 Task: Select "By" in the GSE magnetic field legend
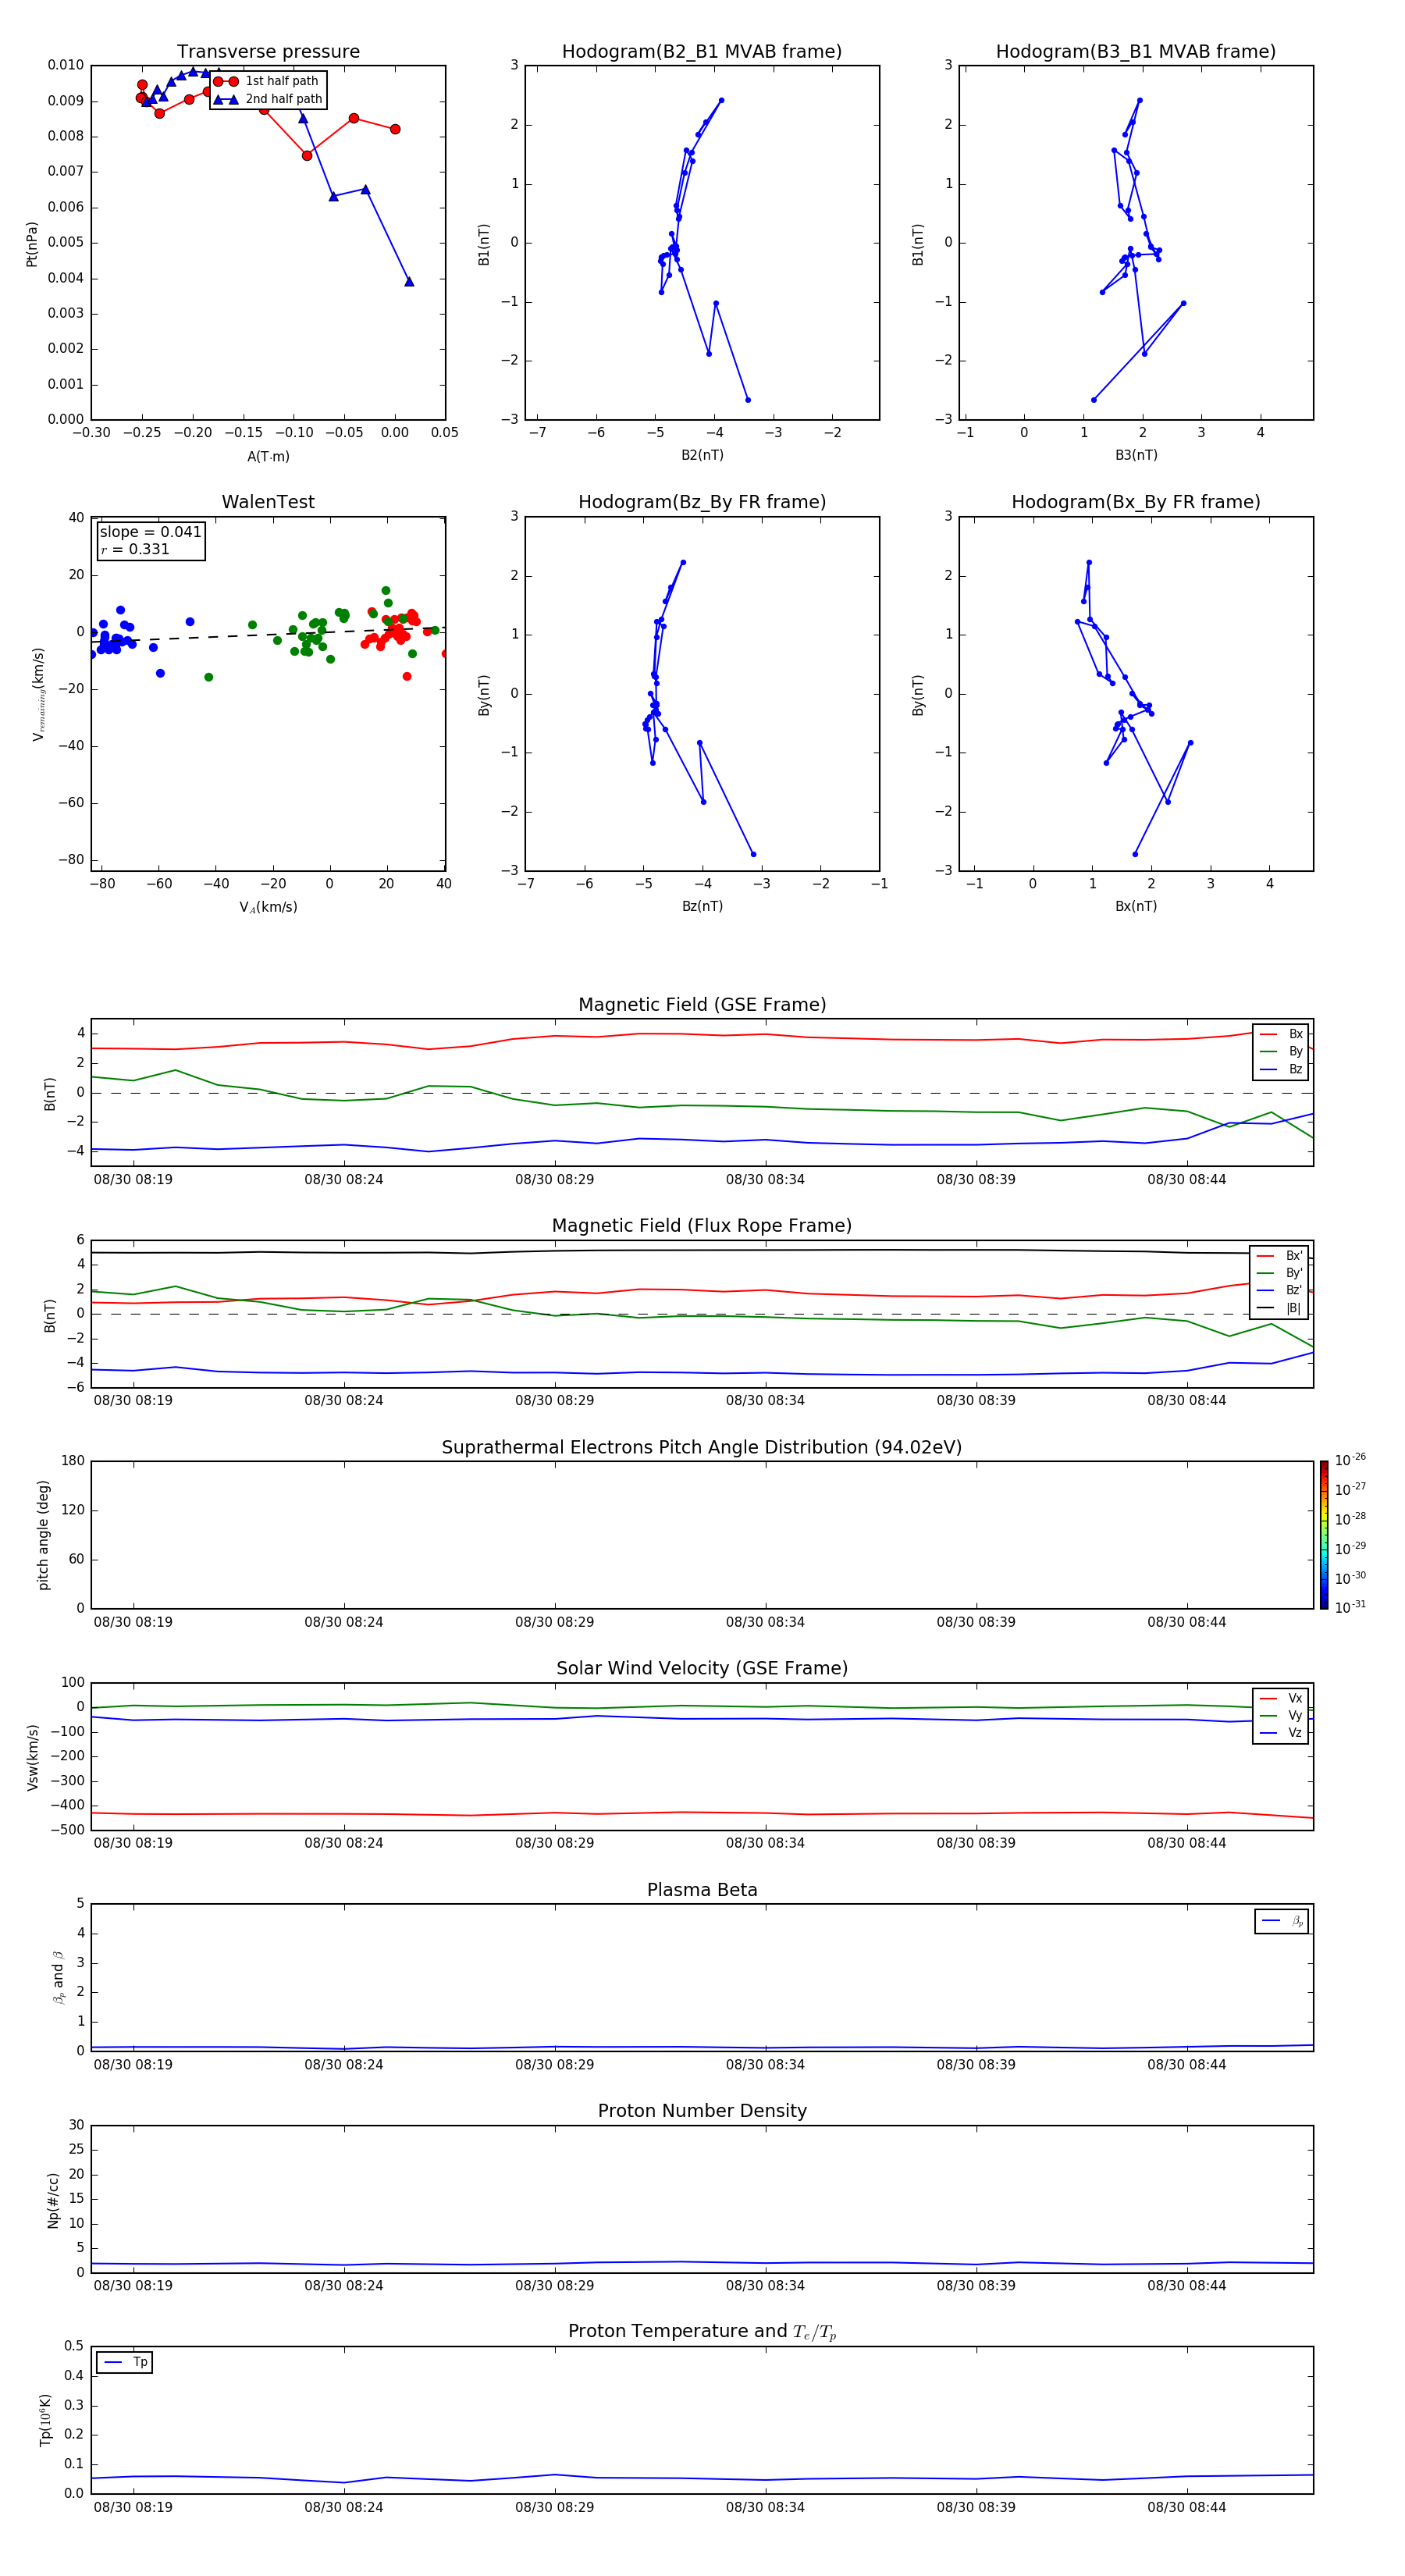click(1281, 1051)
